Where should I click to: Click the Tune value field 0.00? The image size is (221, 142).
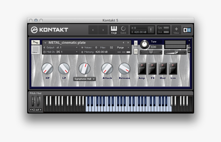[155, 47]
